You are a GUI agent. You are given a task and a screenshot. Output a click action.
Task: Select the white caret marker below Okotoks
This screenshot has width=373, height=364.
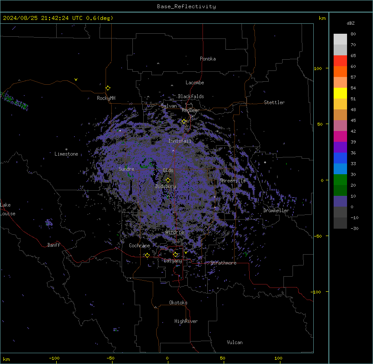coord(156,307)
